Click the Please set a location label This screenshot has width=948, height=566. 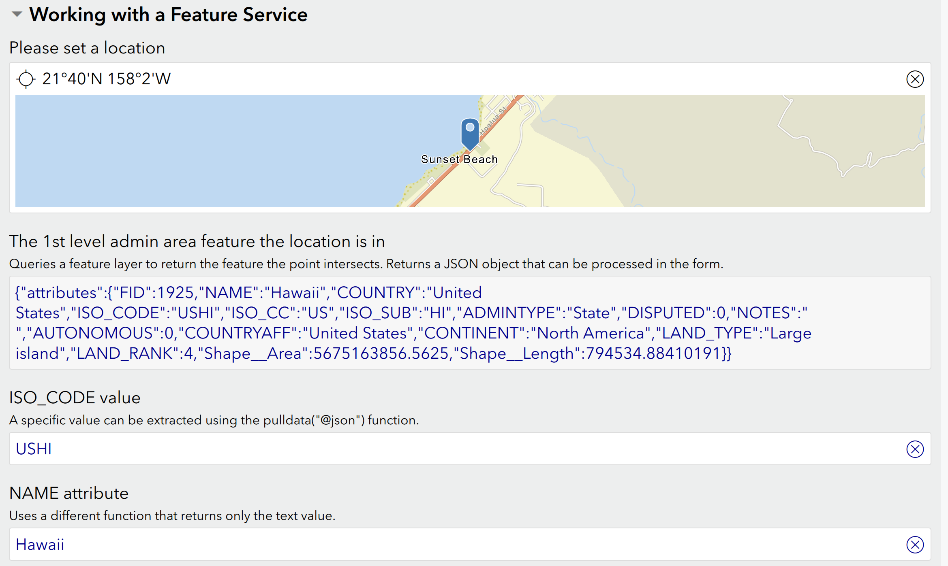pyautogui.click(x=87, y=48)
